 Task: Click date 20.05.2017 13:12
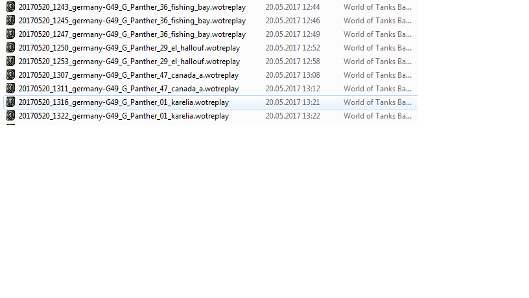point(293,89)
